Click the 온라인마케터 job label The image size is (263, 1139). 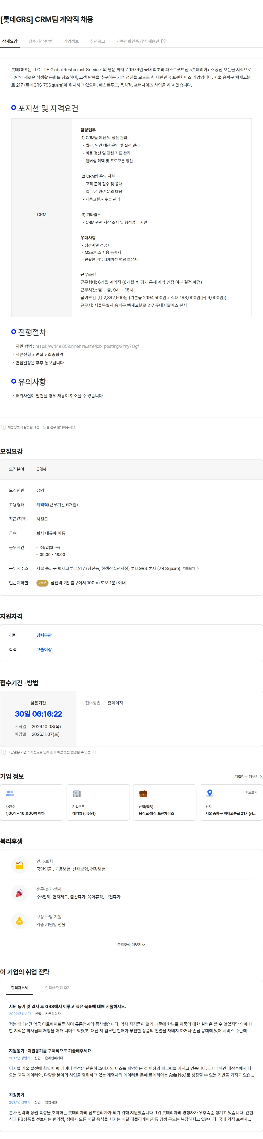[x=54, y=1058]
